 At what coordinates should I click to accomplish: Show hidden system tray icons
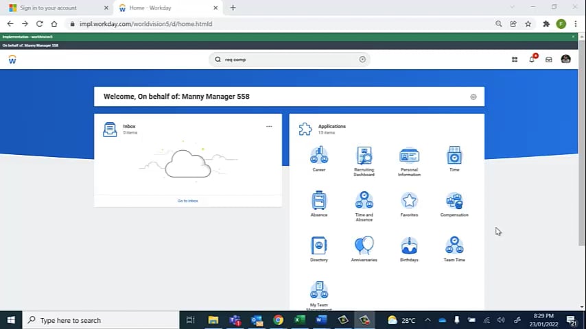[427, 320]
